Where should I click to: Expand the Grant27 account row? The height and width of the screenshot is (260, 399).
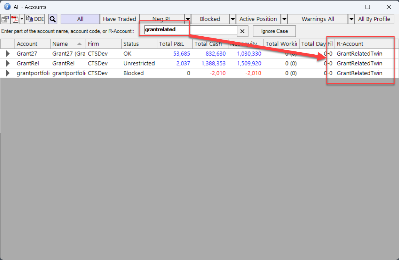(x=8, y=54)
